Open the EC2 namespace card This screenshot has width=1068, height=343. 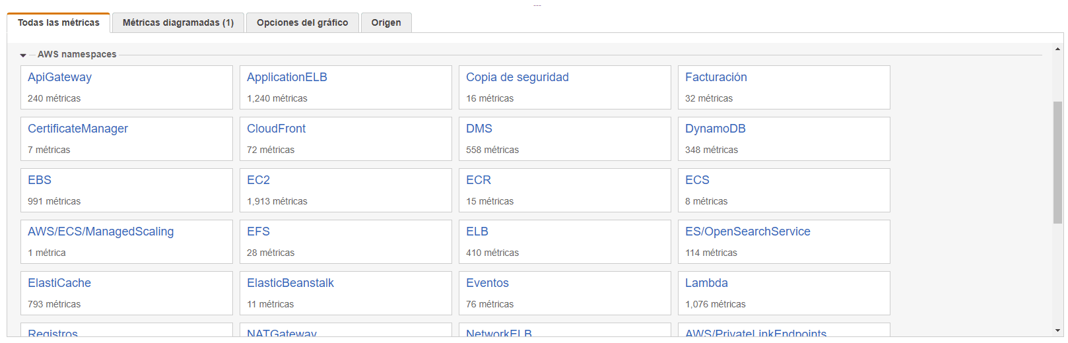pos(259,180)
